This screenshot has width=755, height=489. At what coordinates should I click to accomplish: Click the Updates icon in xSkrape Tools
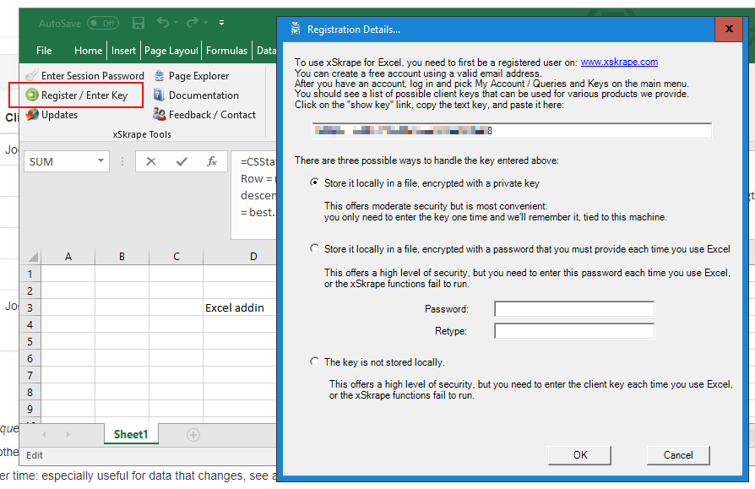(32, 115)
